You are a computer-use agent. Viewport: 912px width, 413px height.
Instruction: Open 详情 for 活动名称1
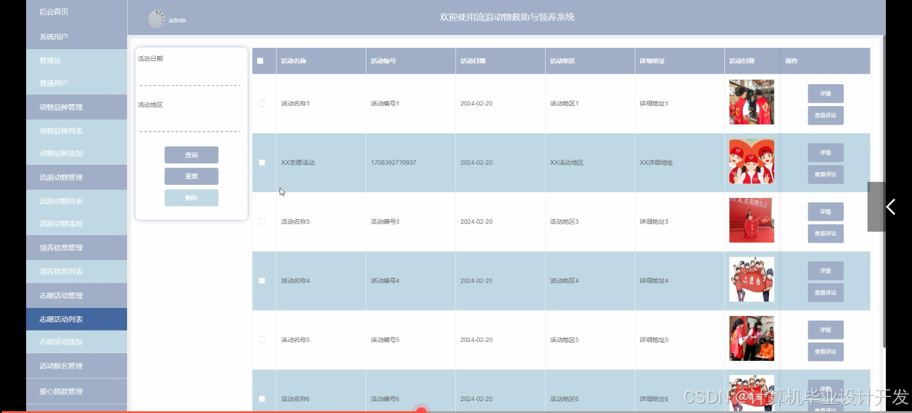pos(825,94)
